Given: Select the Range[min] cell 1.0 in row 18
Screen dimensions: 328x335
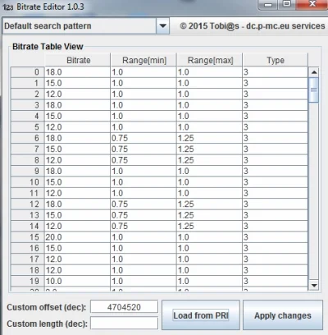Looking at the screenshot, I should 143,270.
